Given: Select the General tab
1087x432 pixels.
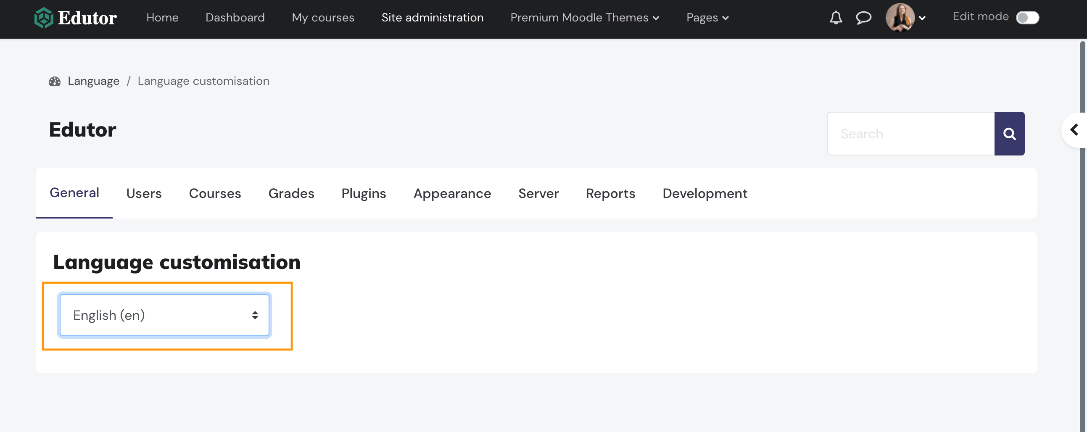Looking at the screenshot, I should tap(74, 193).
